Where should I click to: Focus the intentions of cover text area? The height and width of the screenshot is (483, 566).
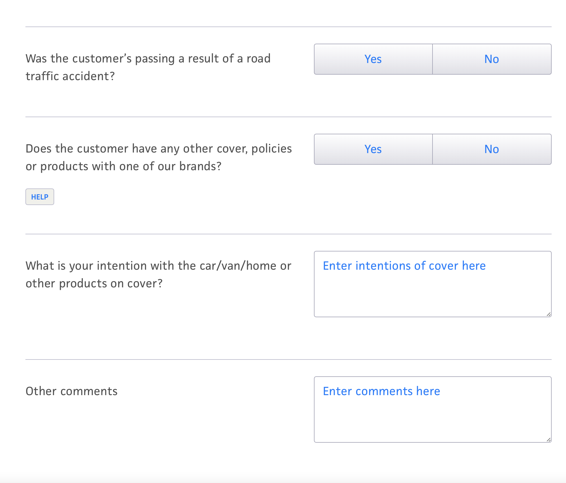point(433,284)
